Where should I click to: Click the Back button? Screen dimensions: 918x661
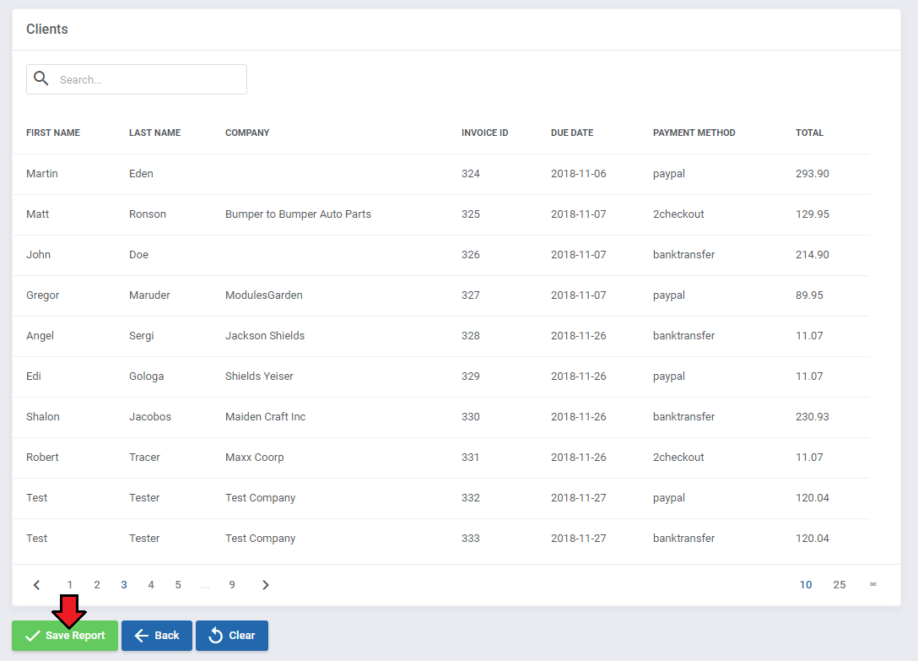click(x=157, y=636)
